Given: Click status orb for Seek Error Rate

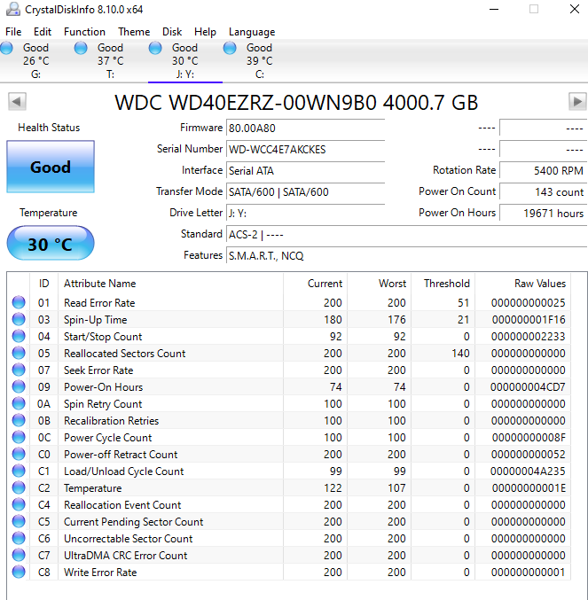Looking at the screenshot, I should [19, 370].
